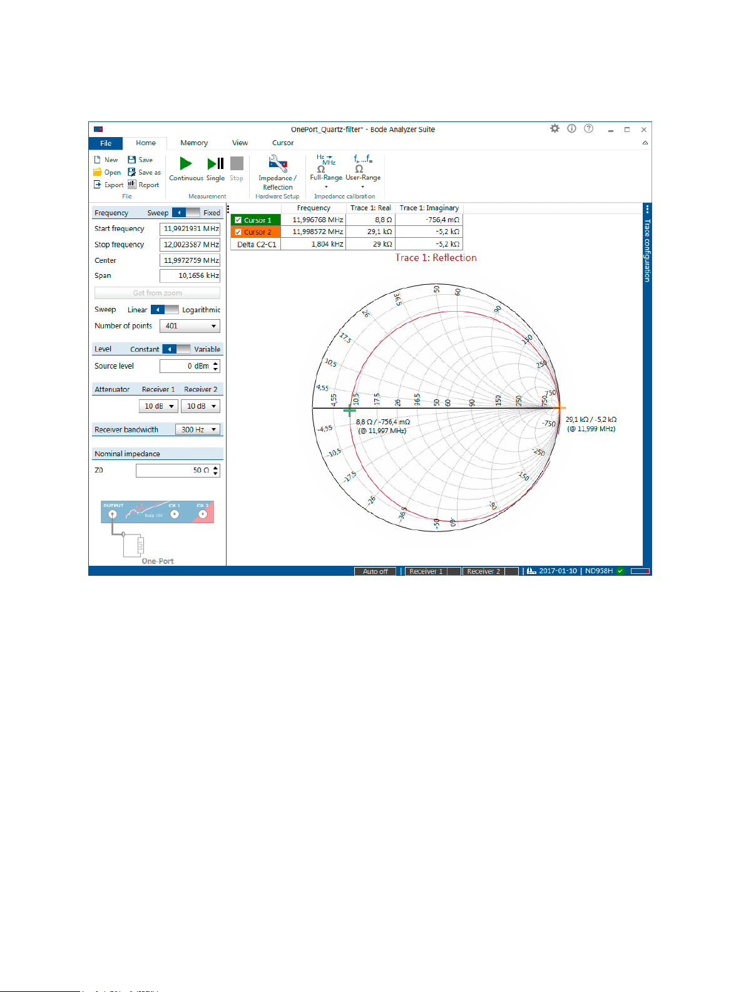Click the Get from zoom button
The image size is (746, 992).
pyautogui.click(x=157, y=293)
